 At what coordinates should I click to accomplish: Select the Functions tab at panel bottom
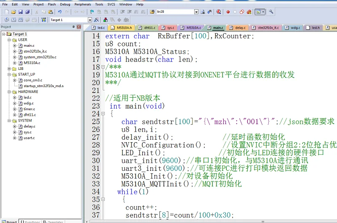pos(30,222)
